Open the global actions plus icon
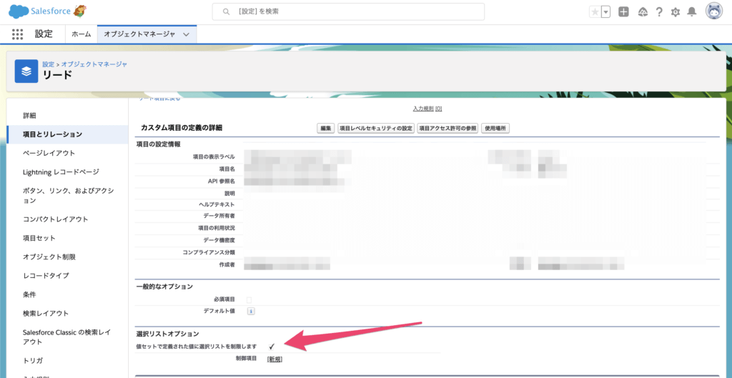This screenshot has height=378, width=732. click(623, 12)
